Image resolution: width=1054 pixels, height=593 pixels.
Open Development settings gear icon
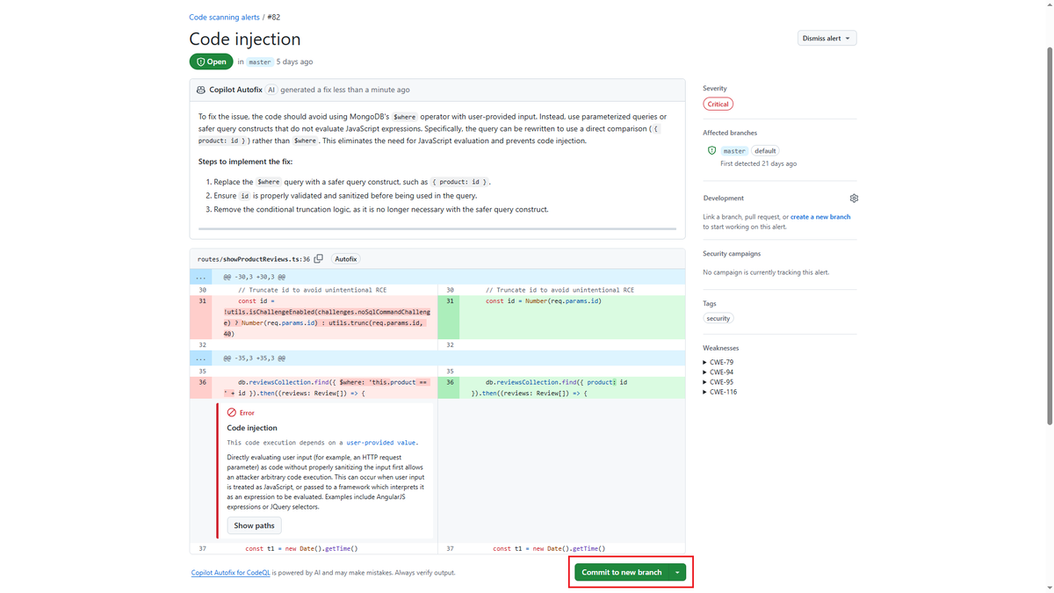click(x=854, y=199)
